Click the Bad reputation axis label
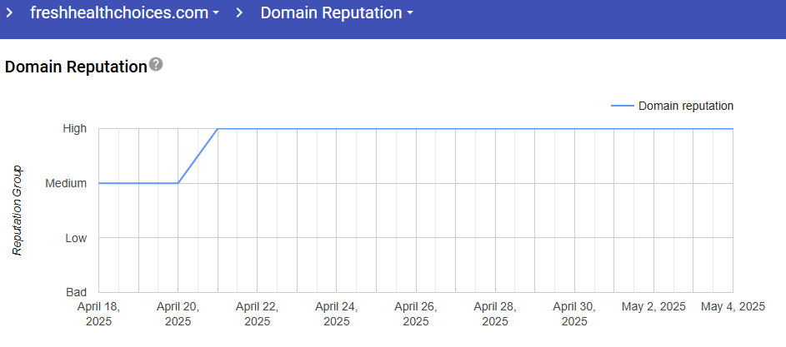 click(76, 293)
